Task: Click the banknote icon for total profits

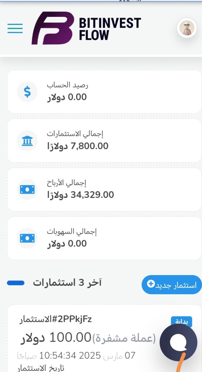Action: (27, 189)
